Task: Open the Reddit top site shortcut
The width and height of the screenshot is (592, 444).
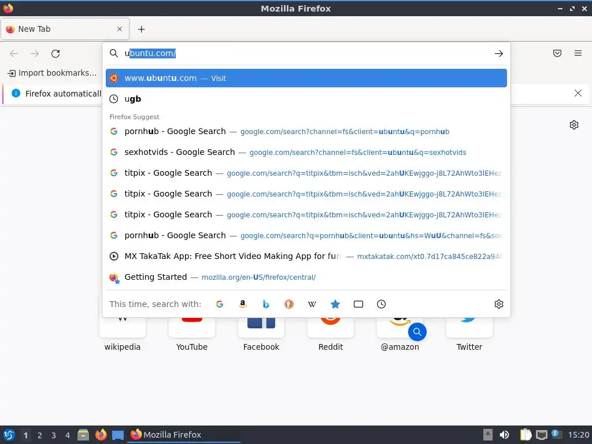Action: [331, 334]
